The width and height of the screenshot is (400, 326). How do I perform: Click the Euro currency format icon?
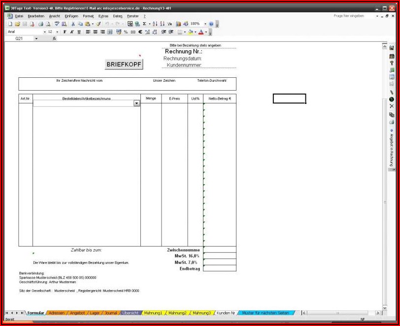(140, 32)
